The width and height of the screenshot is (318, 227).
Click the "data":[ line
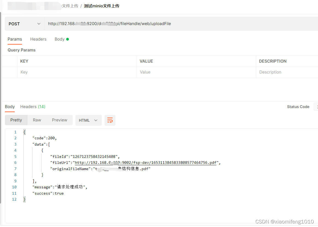[41, 144]
